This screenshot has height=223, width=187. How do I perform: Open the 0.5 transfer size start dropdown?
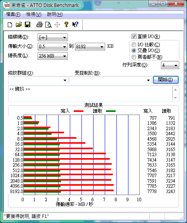point(53,47)
